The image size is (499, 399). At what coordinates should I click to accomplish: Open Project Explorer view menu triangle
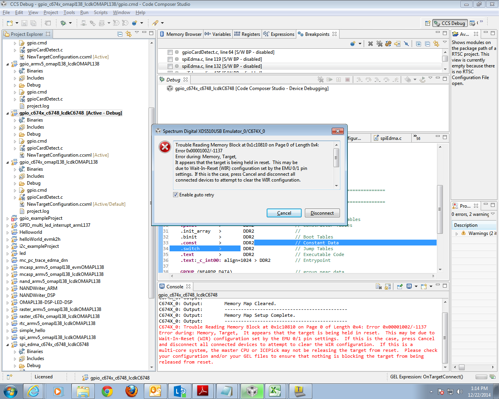(136, 33)
